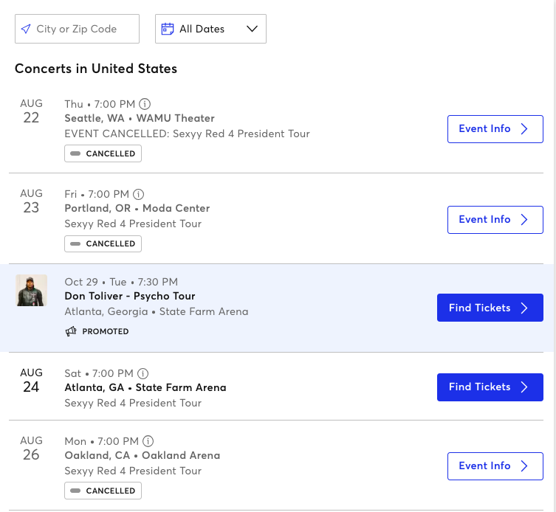The height and width of the screenshot is (512, 556).
Task: Click info icon next to Thu 7:00 PM
Action: (144, 104)
